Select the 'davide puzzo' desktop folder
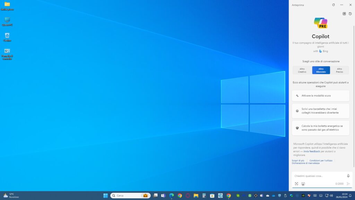Screen dimensions: 355x200 (7, 6)
